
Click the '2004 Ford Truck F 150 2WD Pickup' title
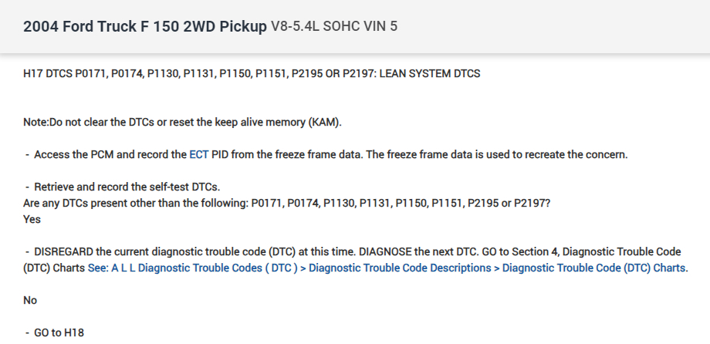[x=145, y=27]
